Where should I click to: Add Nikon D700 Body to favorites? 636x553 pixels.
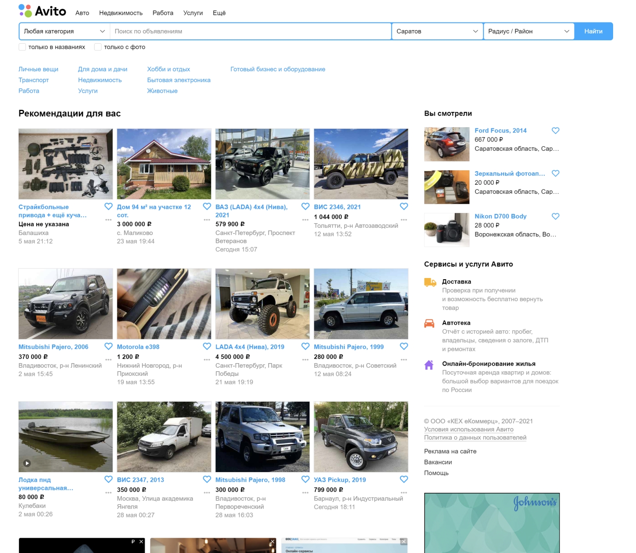(555, 216)
